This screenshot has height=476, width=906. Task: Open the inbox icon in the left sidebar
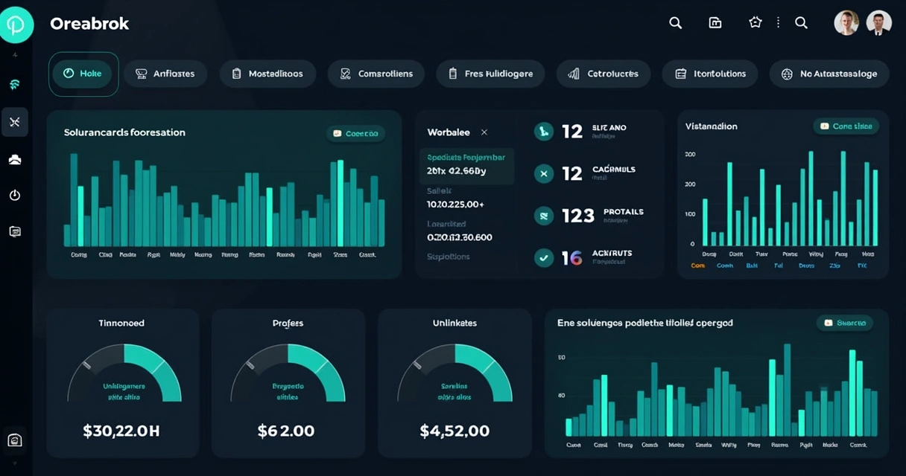coord(15,158)
